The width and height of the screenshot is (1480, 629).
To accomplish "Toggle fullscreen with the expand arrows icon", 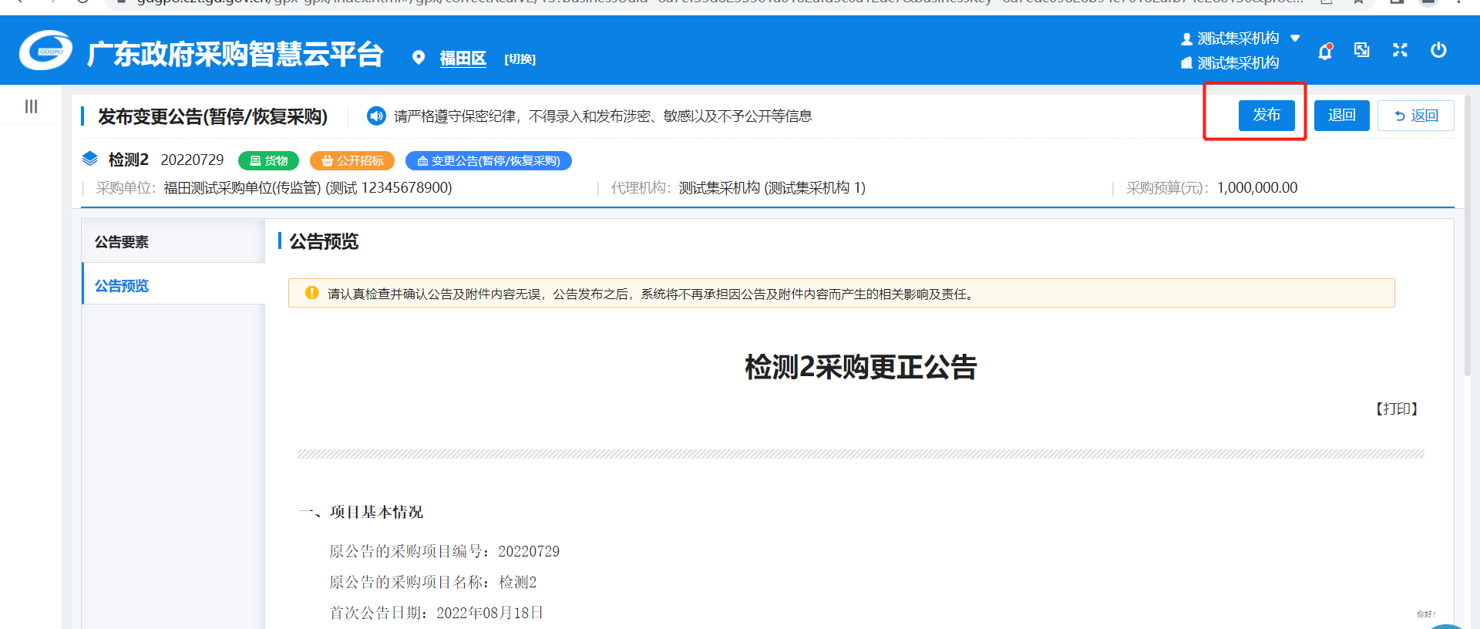I will pyautogui.click(x=1400, y=50).
